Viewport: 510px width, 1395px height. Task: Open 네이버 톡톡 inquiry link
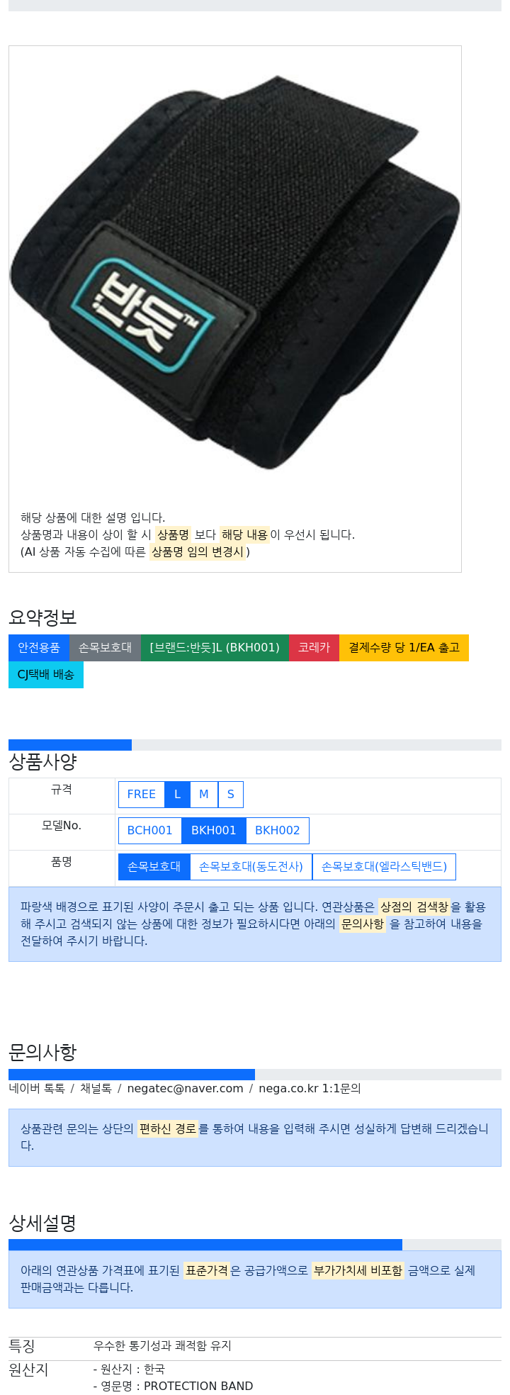point(37,1089)
